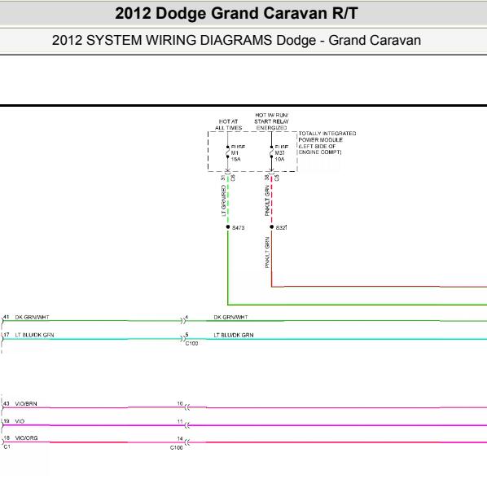Click the "DK GRN/WHT" label right of pin 4
Image resolution: width=487 pixels, height=488 pixels.
[x=230, y=317]
